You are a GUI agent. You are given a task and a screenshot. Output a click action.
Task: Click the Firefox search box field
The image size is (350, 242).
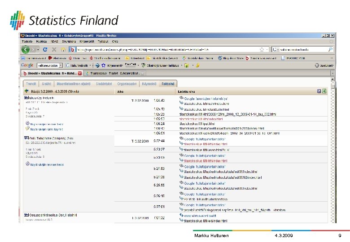point(303,49)
